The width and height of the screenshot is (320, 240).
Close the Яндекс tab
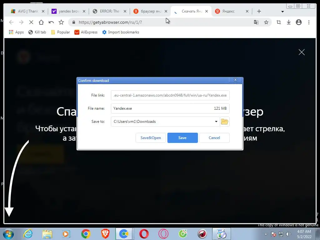coord(247,11)
